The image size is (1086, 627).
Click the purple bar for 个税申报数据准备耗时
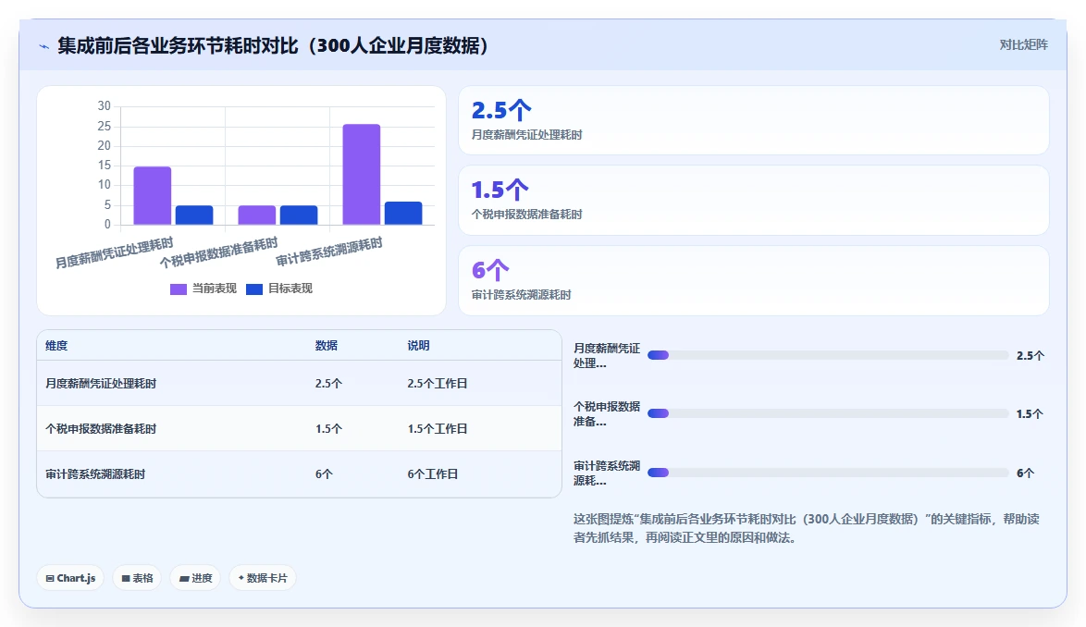(257, 215)
